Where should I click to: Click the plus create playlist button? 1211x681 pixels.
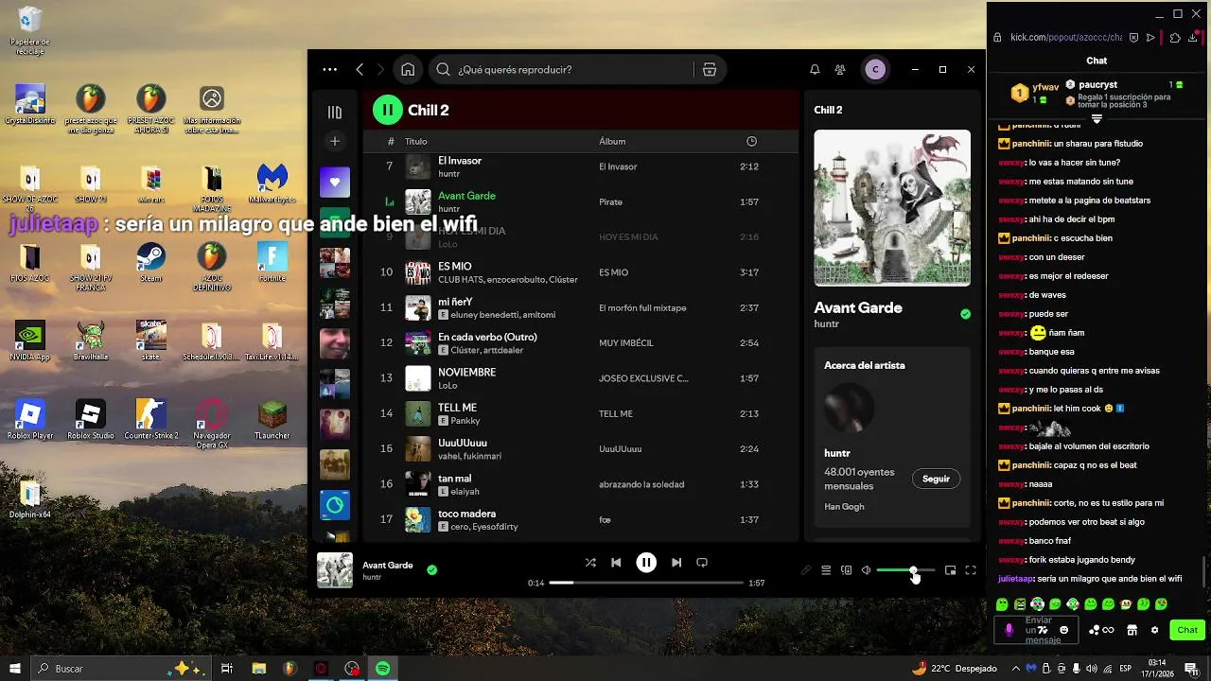click(335, 141)
